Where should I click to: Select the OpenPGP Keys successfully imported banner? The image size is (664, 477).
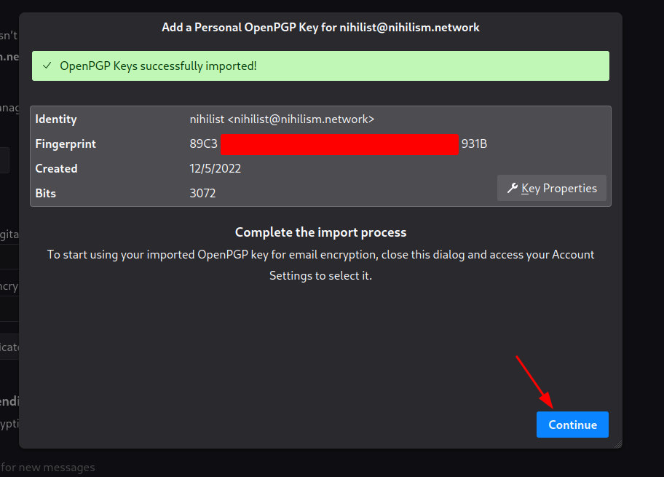[x=320, y=66]
